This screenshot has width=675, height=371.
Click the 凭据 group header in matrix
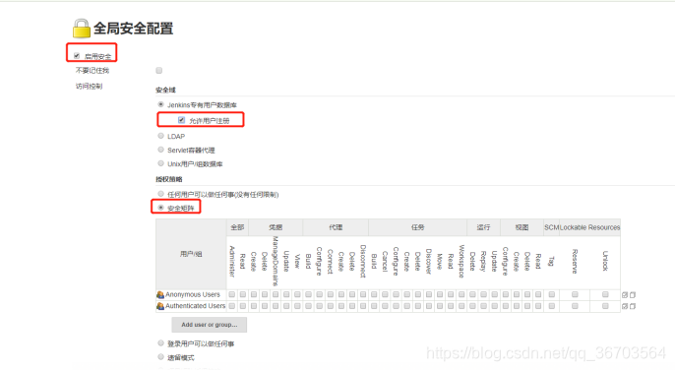click(276, 227)
